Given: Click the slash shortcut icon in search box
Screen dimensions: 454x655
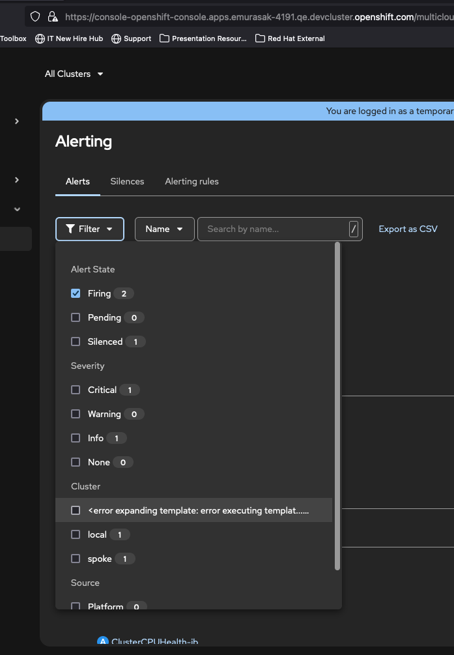Looking at the screenshot, I should (x=354, y=229).
